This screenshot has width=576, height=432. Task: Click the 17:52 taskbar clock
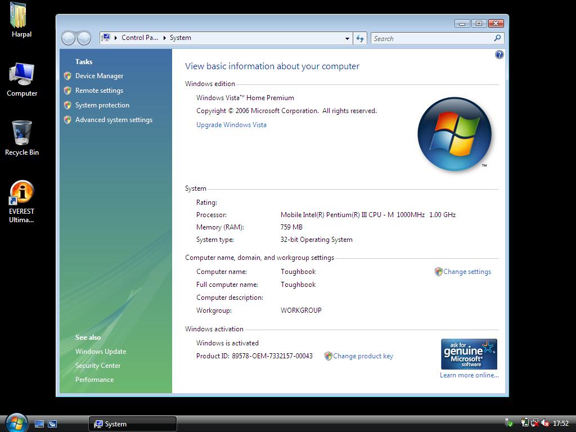[561, 424]
